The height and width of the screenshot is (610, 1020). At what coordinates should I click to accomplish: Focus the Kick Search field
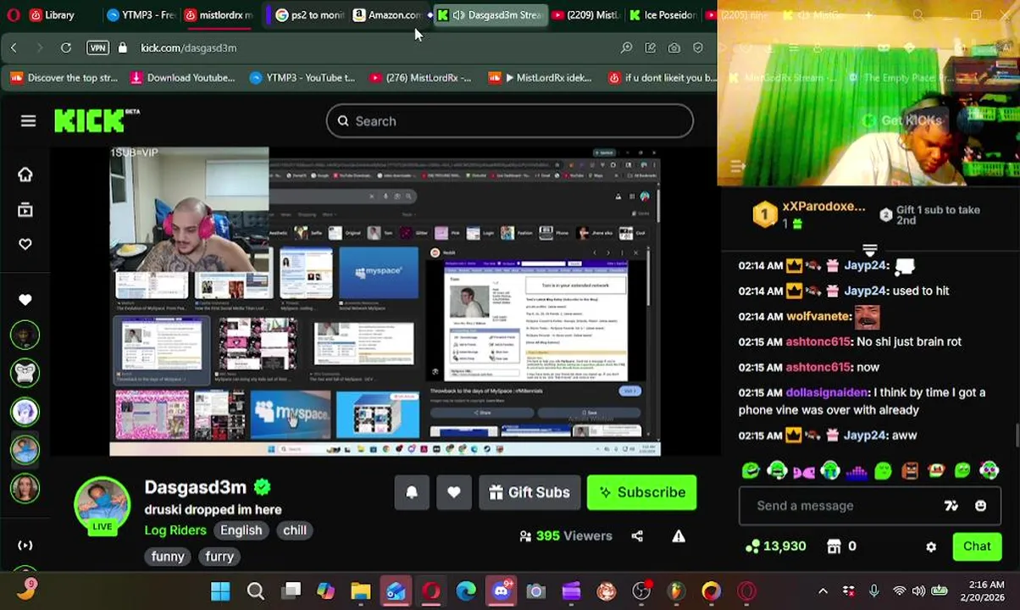pos(510,121)
